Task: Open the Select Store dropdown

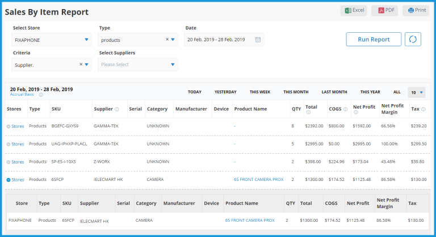Action: 52,40
